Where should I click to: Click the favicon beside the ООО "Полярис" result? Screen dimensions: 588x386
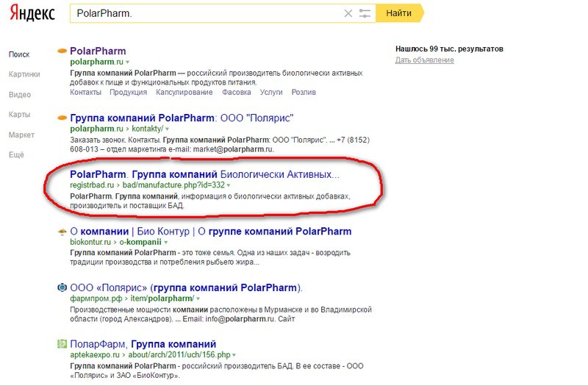click(x=62, y=118)
